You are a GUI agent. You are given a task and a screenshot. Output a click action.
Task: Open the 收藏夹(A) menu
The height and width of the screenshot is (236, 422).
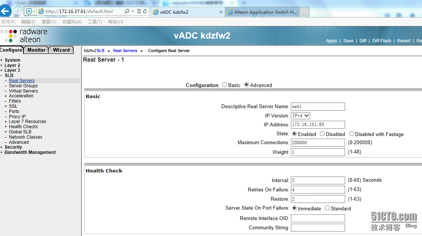click(72, 22)
